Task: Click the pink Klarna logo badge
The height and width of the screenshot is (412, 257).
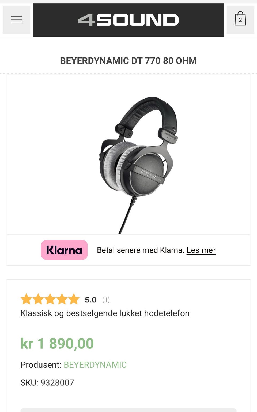Action: (x=64, y=250)
